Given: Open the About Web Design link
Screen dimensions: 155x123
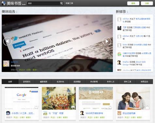Looking at the screenshot, I should point(134,63).
